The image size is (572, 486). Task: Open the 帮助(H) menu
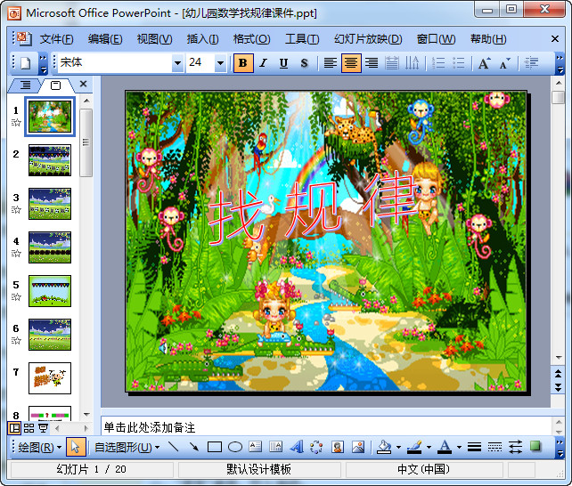488,38
